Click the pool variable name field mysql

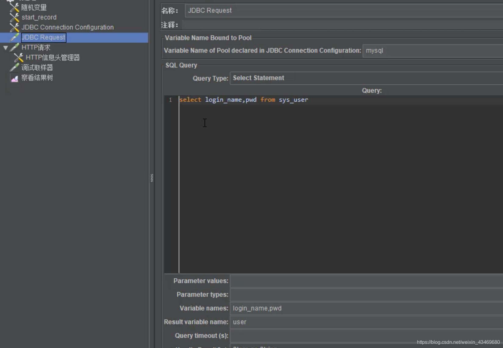[x=432, y=51]
